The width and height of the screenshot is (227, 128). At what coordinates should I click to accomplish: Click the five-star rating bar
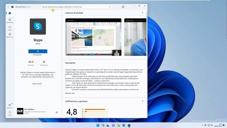tap(96, 109)
